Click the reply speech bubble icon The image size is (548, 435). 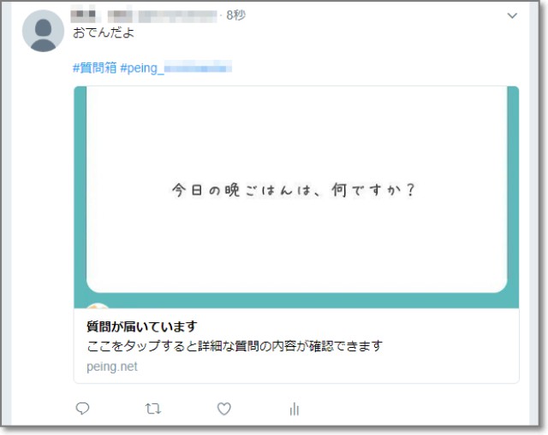click(x=82, y=409)
